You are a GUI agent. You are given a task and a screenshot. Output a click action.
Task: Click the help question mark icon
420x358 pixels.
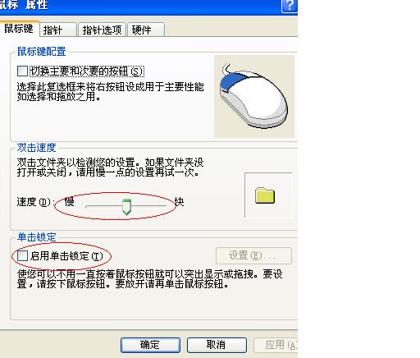click(x=290, y=6)
